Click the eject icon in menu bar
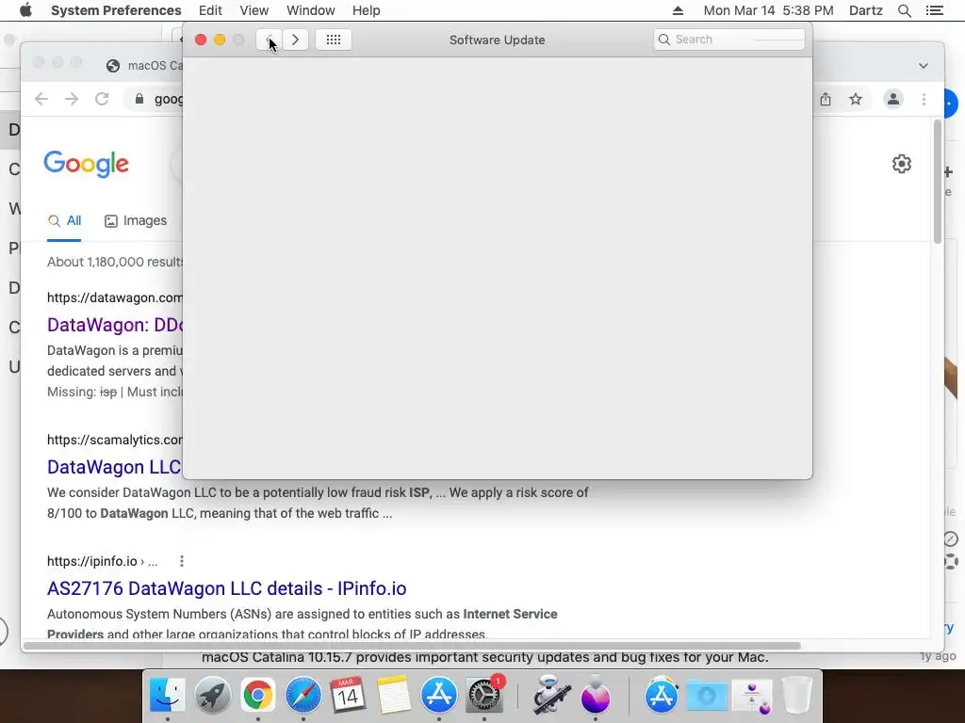This screenshot has height=723, width=965. (678, 10)
